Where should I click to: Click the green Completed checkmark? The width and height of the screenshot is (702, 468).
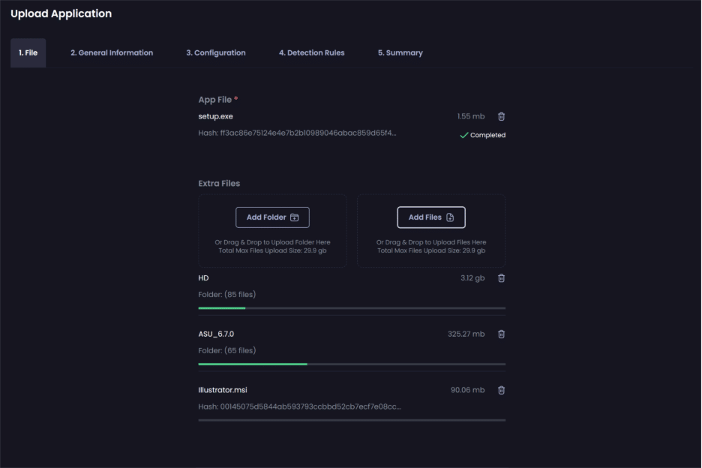click(x=464, y=135)
